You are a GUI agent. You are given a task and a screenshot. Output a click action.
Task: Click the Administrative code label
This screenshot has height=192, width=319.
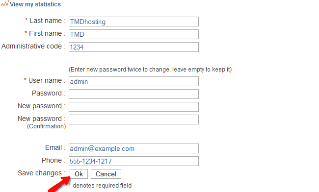coord(31,46)
